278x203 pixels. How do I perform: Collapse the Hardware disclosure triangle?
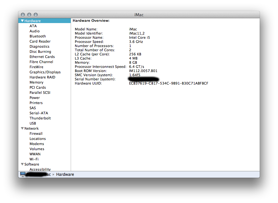point(22,21)
